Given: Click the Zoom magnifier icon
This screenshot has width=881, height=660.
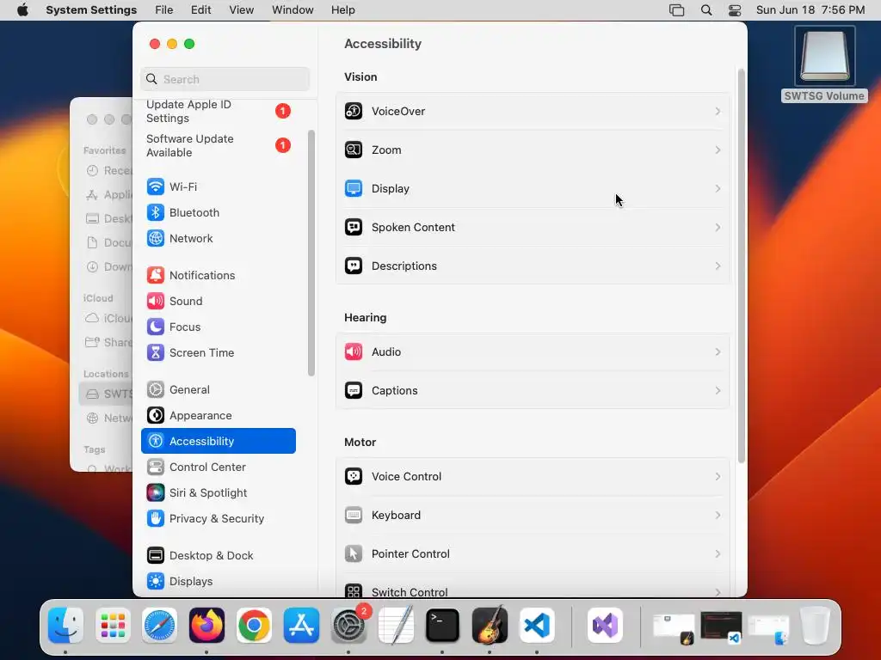Looking at the screenshot, I should pyautogui.click(x=354, y=150).
